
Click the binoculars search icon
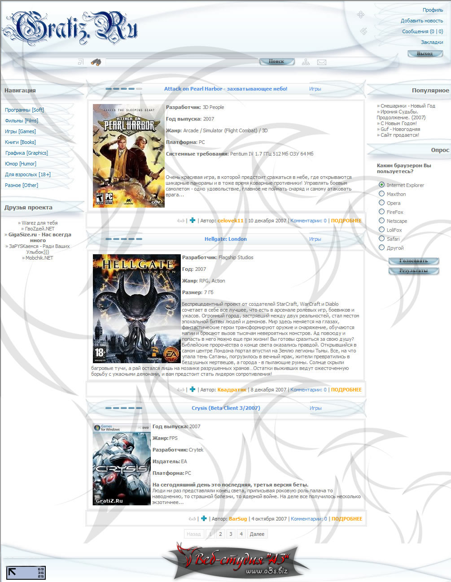click(x=96, y=62)
